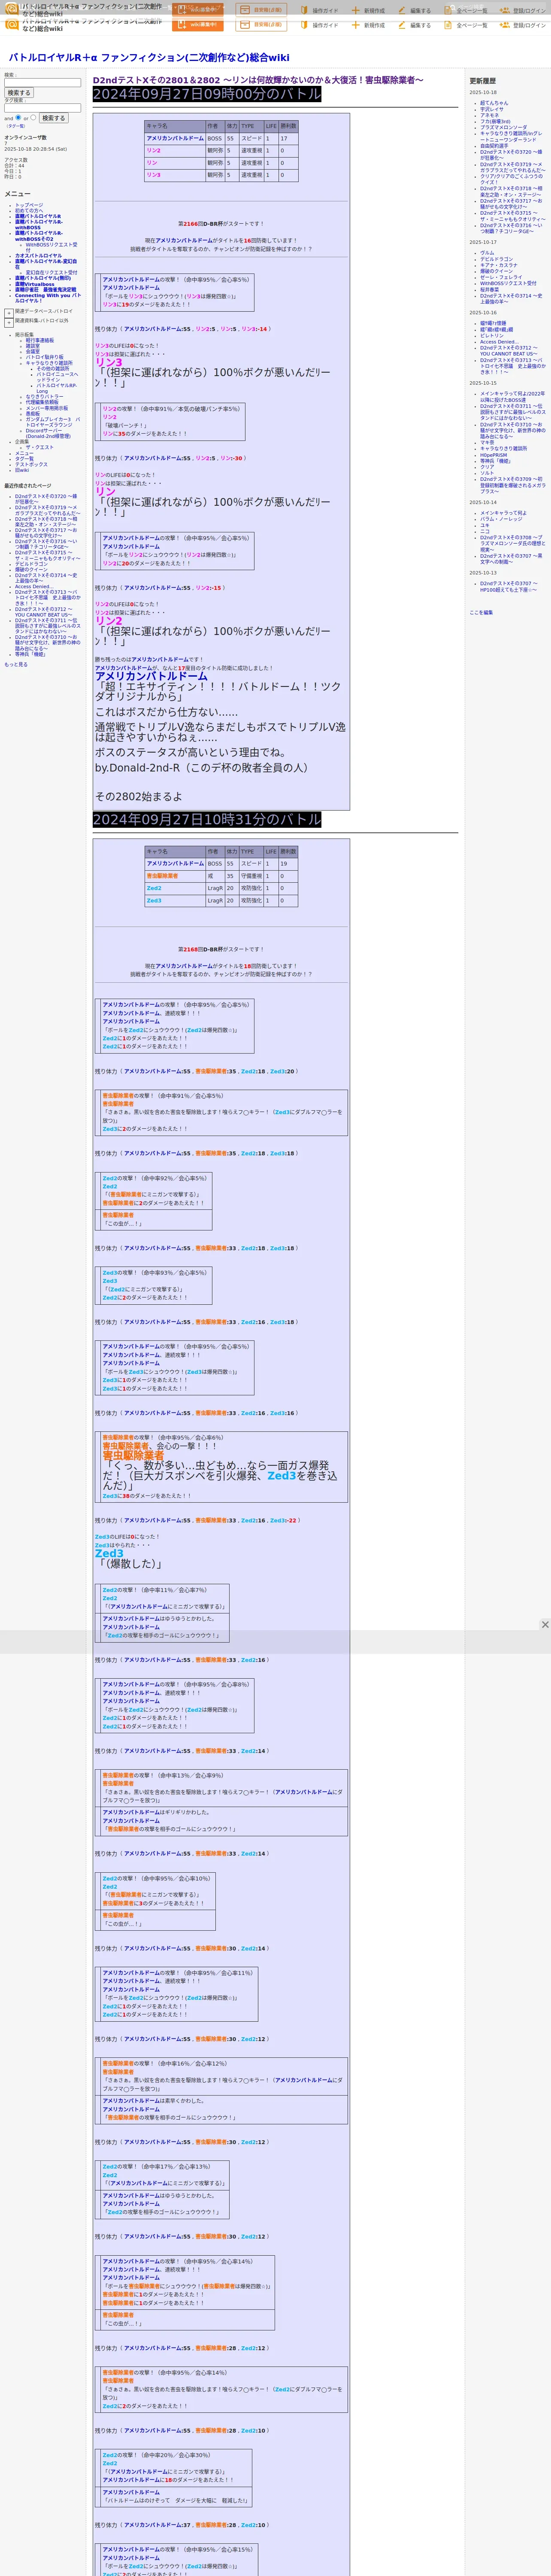
Task: Click the page title D2ndテストXその2801&2802
Action: pyautogui.click(x=258, y=80)
